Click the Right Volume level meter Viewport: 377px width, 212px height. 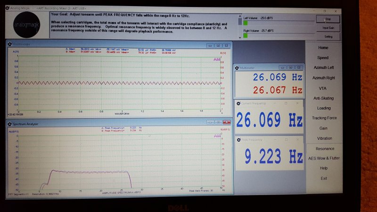[279, 35]
